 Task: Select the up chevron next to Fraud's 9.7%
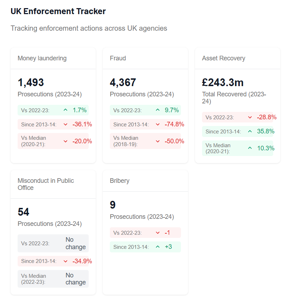point(158,110)
